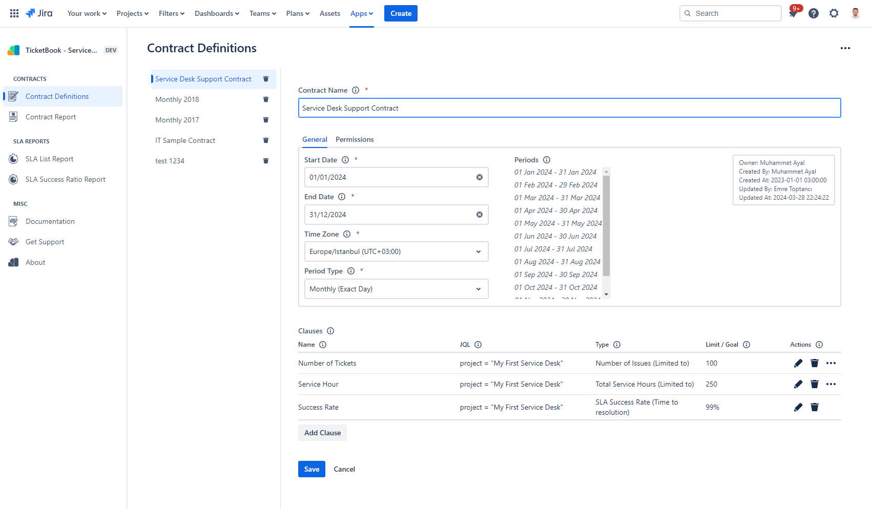Screen dimensions: 872x509
Task: Show info tooltip for Period Type
Action: click(x=351, y=271)
